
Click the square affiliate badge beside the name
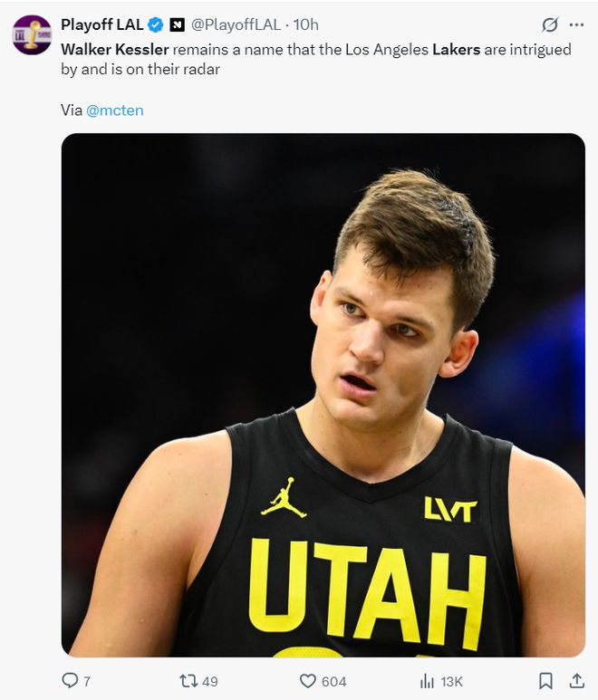(x=178, y=24)
